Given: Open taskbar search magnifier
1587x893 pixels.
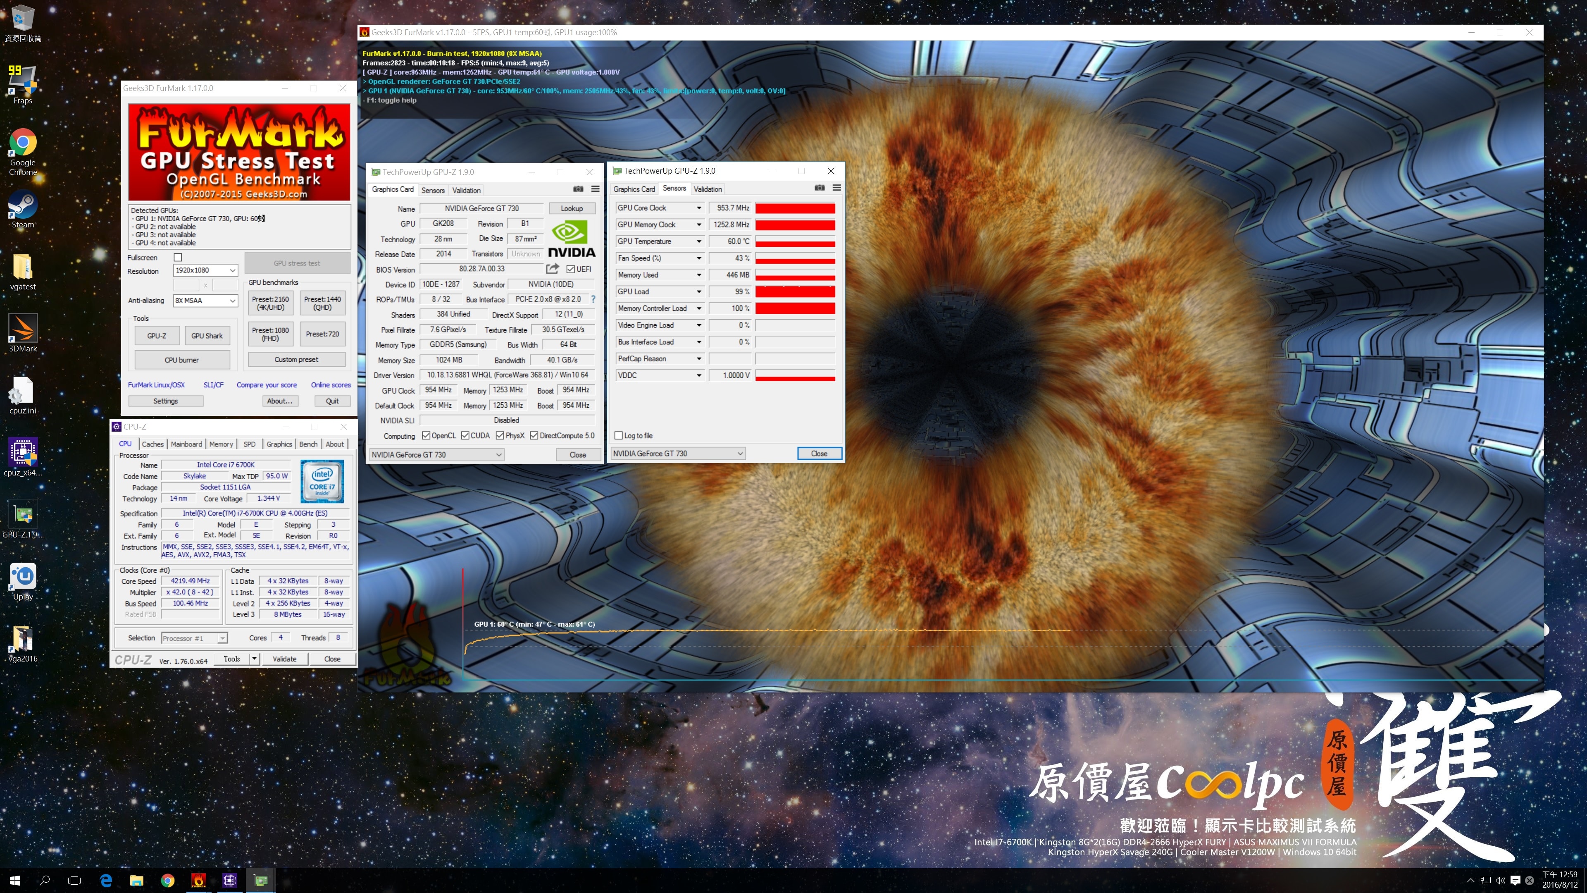Looking at the screenshot, I should click(x=44, y=880).
